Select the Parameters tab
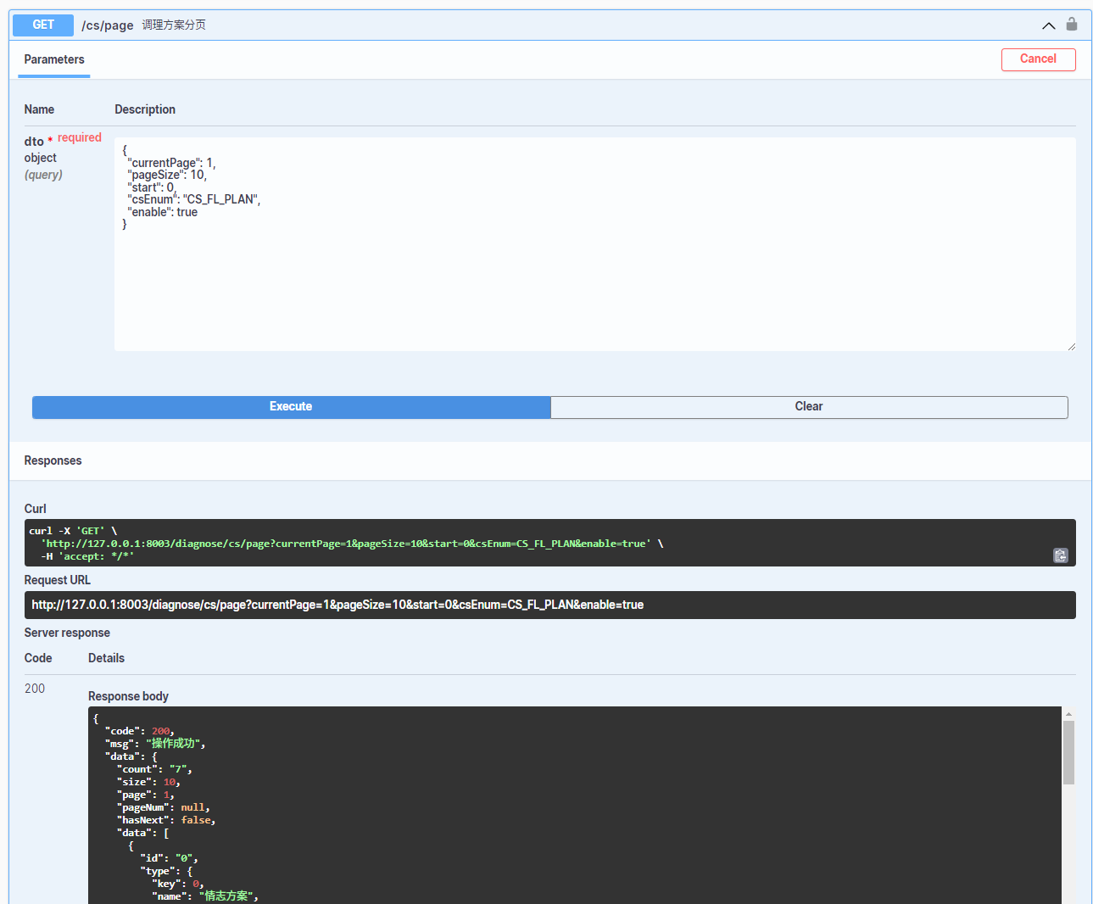This screenshot has width=1093, height=904. (54, 59)
